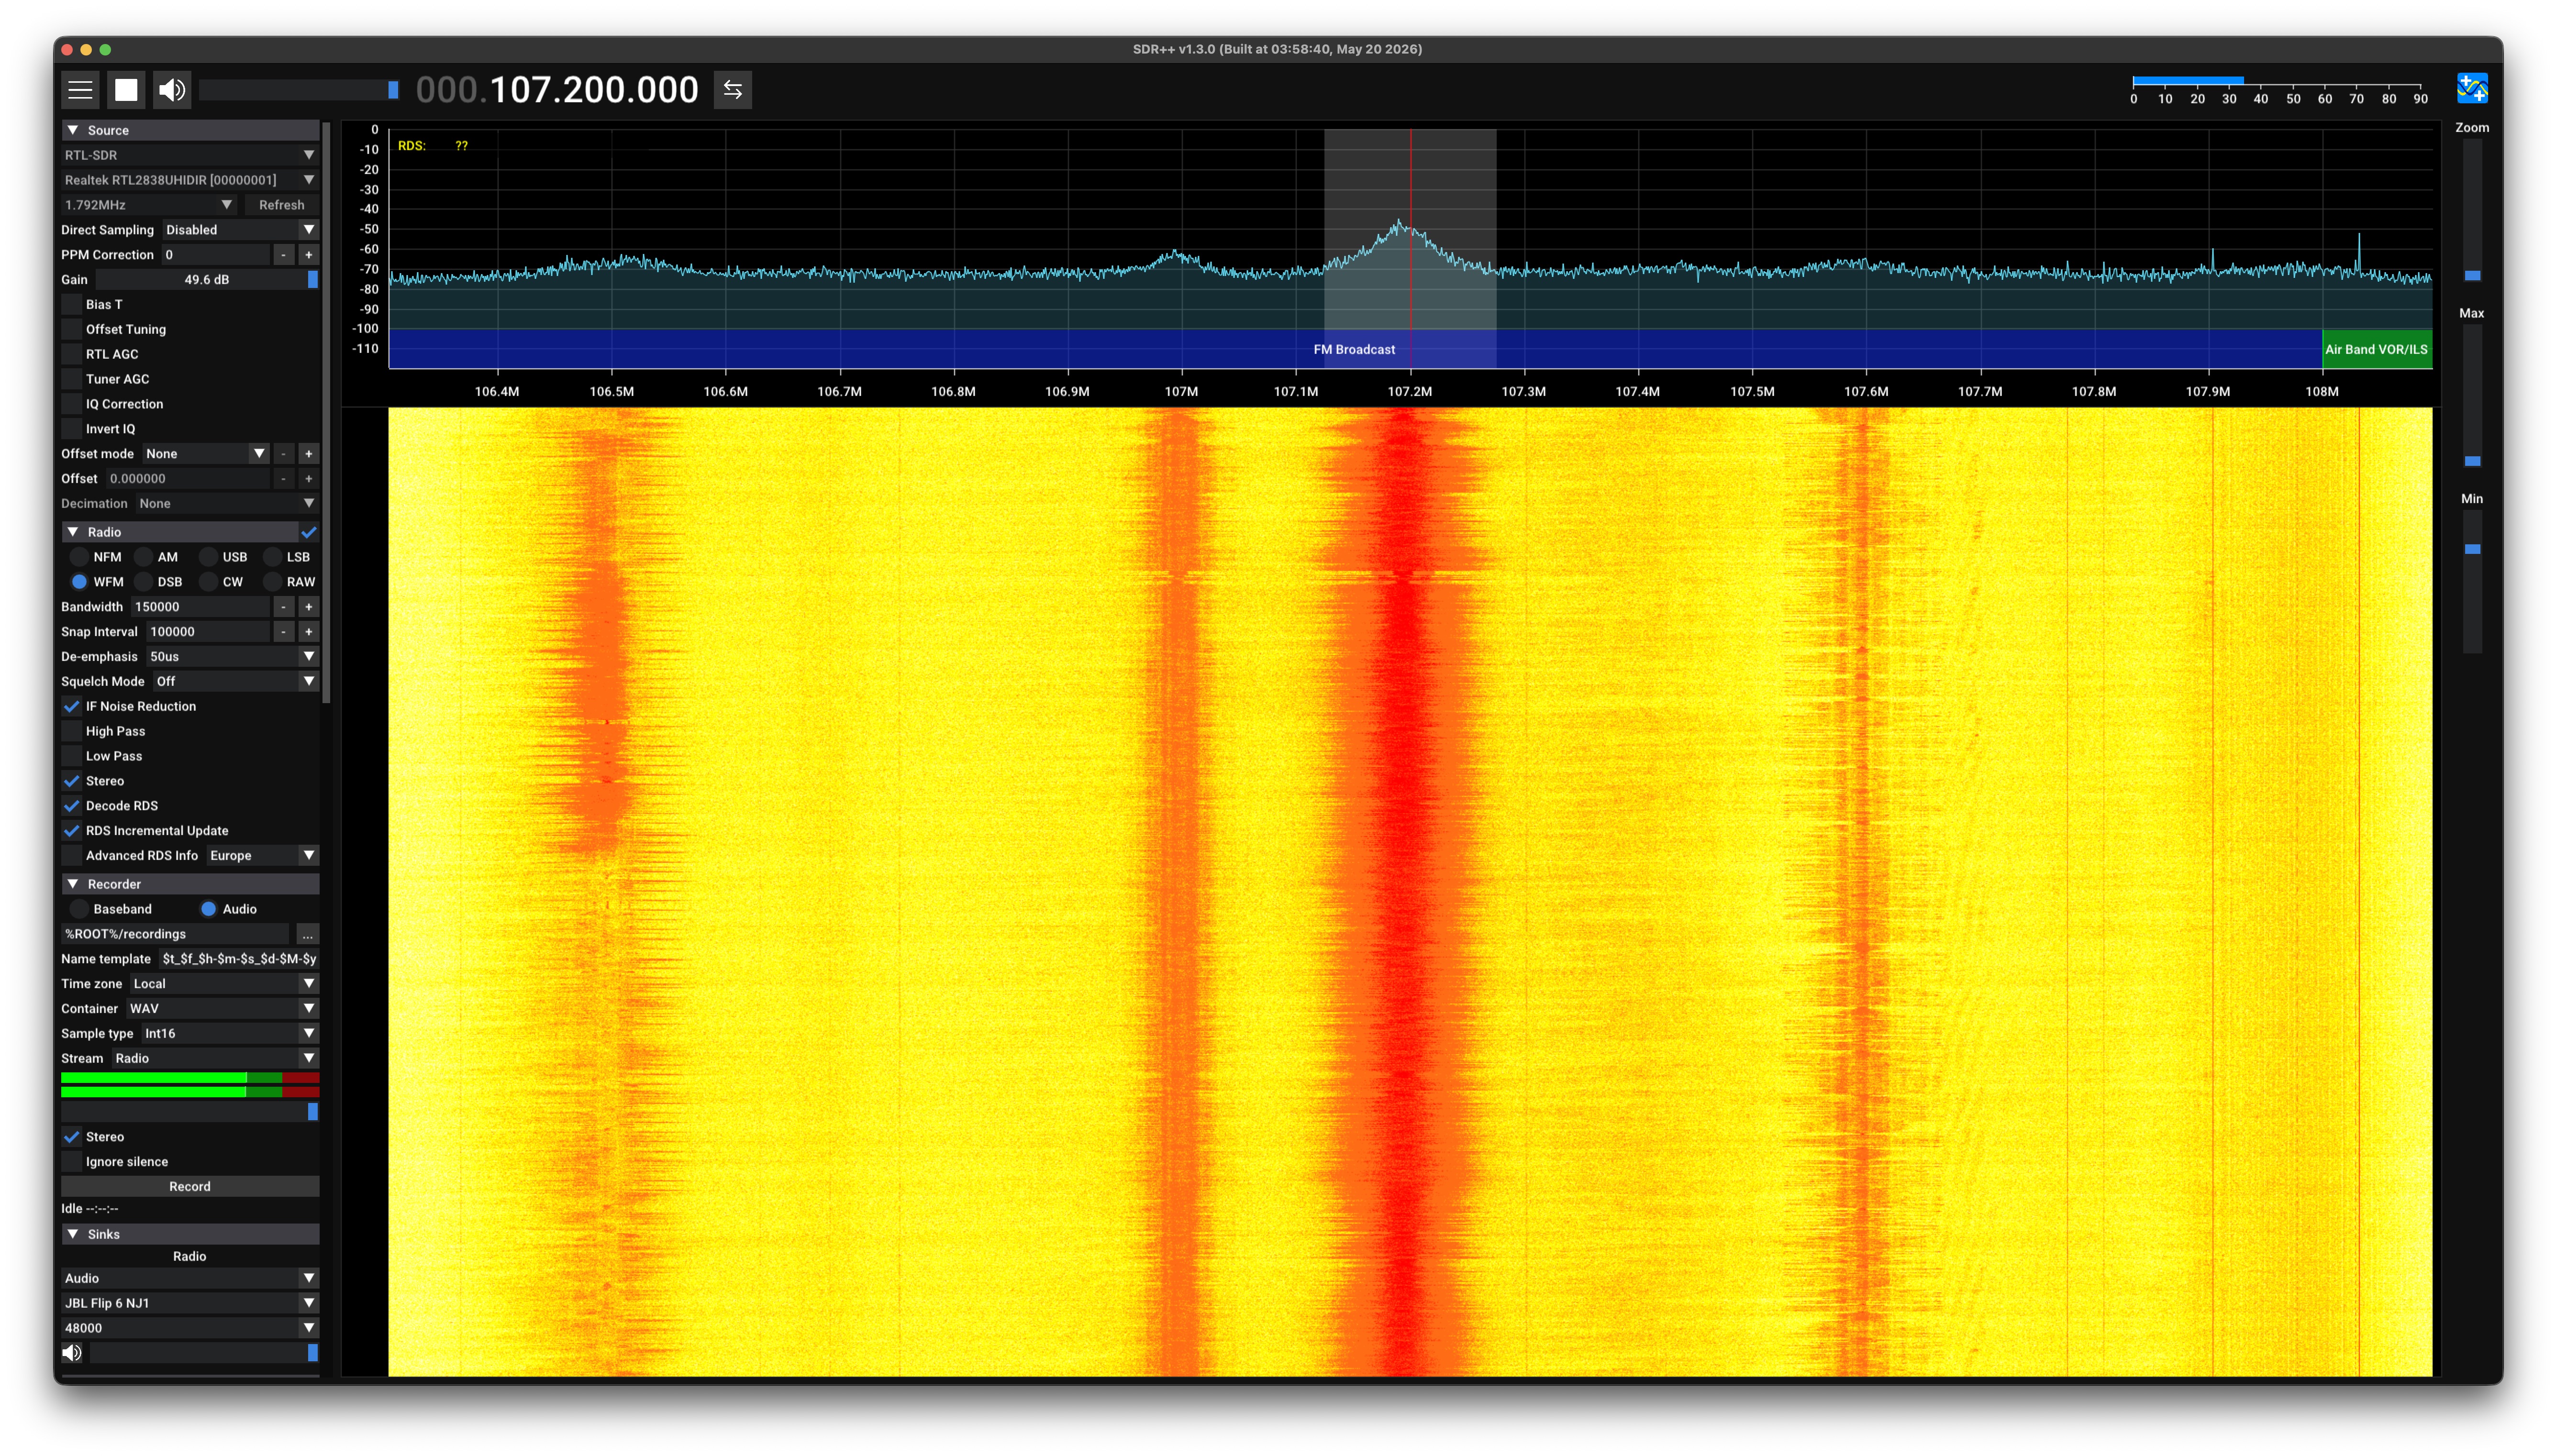Stop the SDR with the stop button
This screenshot has height=1456, width=2557.
126,90
